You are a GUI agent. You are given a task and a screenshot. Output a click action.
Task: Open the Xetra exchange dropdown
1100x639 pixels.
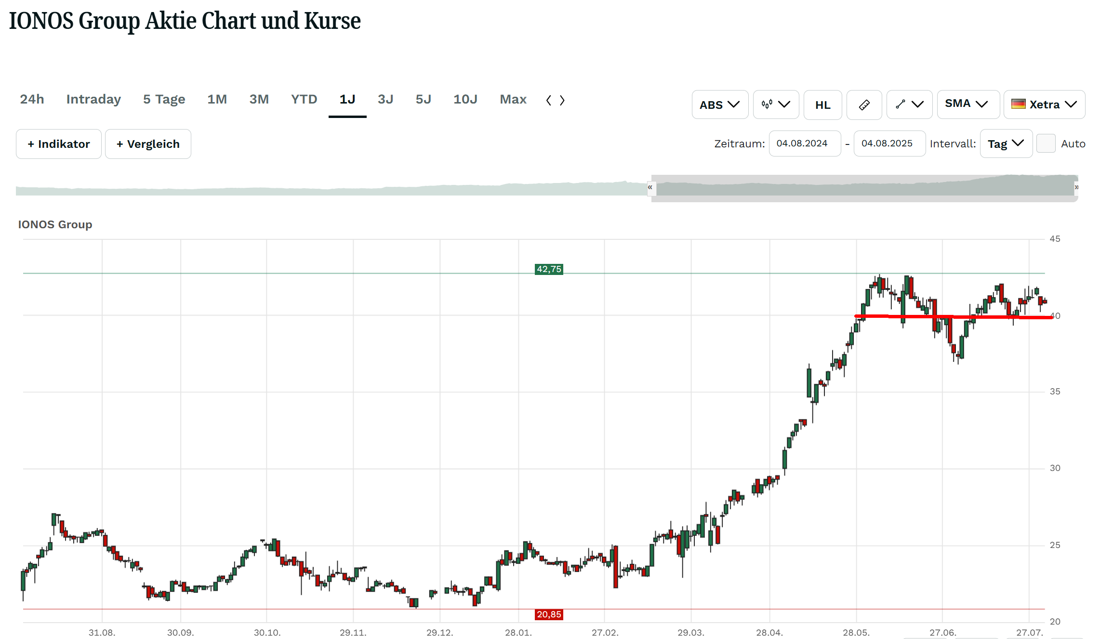pos(1044,104)
